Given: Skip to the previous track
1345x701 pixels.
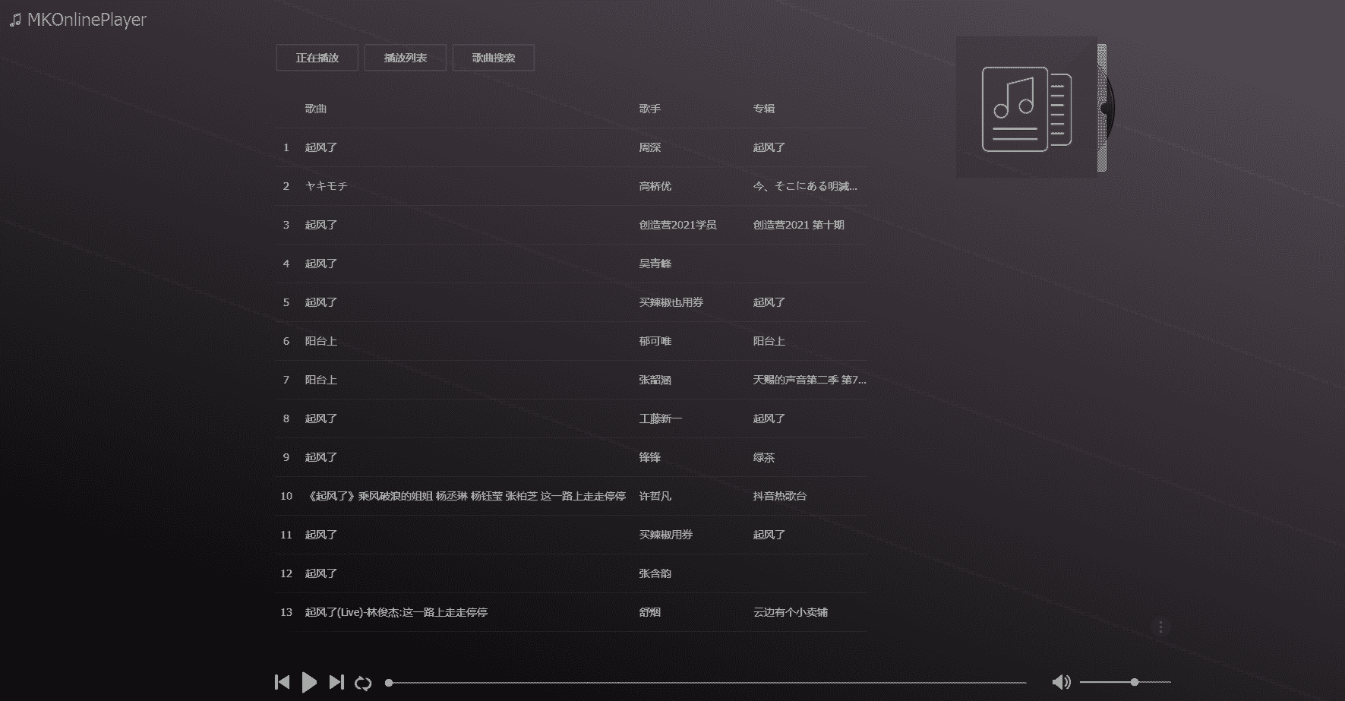Looking at the screenshot, I should point(282,682).
